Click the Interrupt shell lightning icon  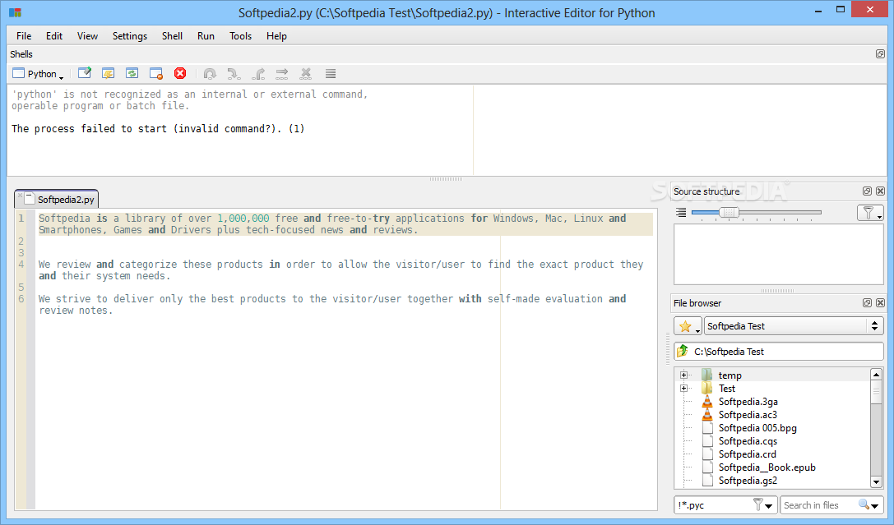[109, 73]
